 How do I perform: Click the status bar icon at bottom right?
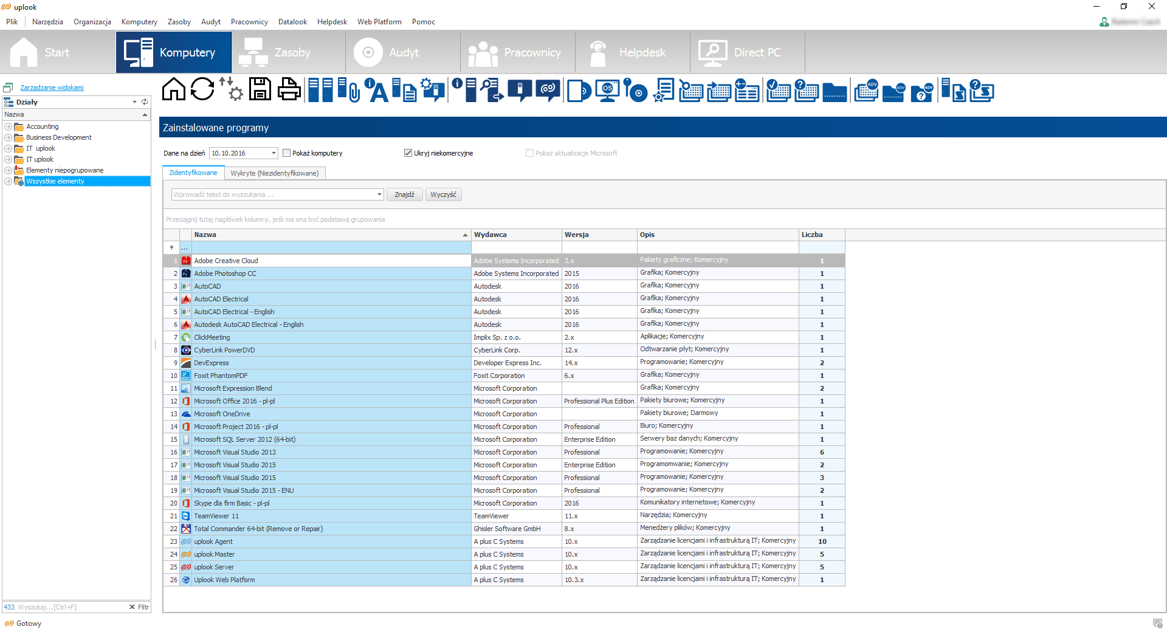(x=1158, y=623)
